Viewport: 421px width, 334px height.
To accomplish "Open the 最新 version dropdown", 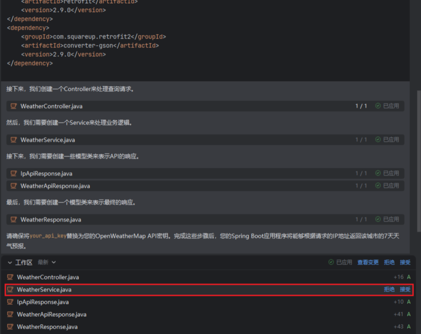I will pos(47,262).
